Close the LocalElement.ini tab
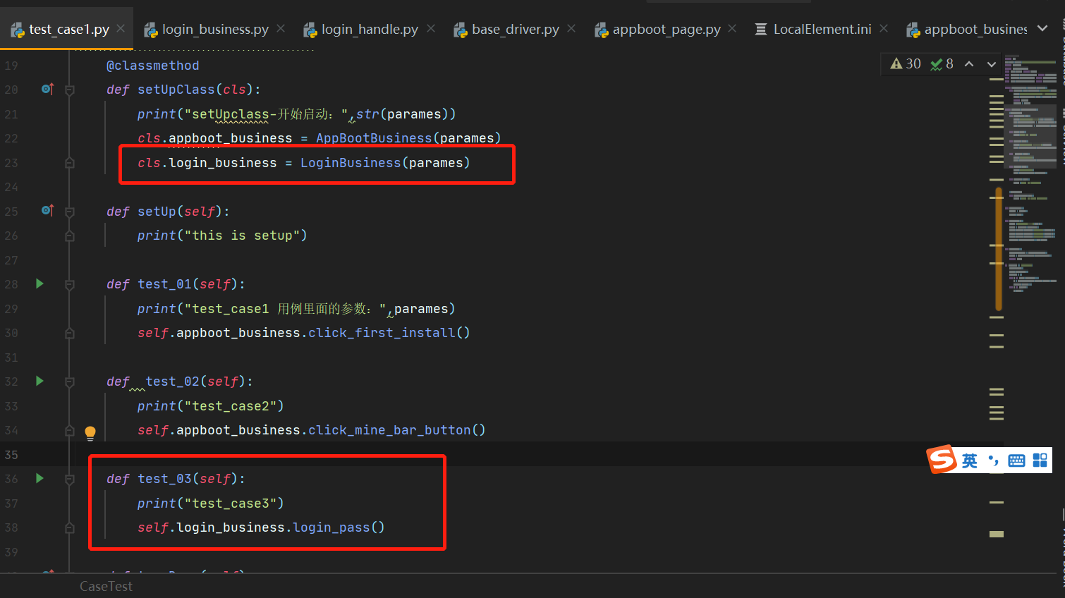This screenshot has width=1065, height=598. (x=884, y=28)
